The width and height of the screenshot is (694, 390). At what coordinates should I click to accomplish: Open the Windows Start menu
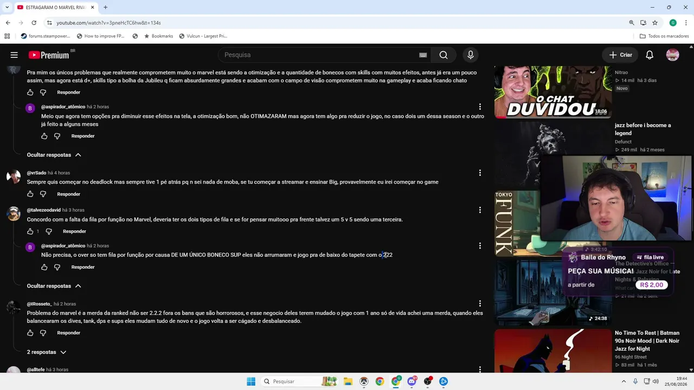(x=251, y=381)
